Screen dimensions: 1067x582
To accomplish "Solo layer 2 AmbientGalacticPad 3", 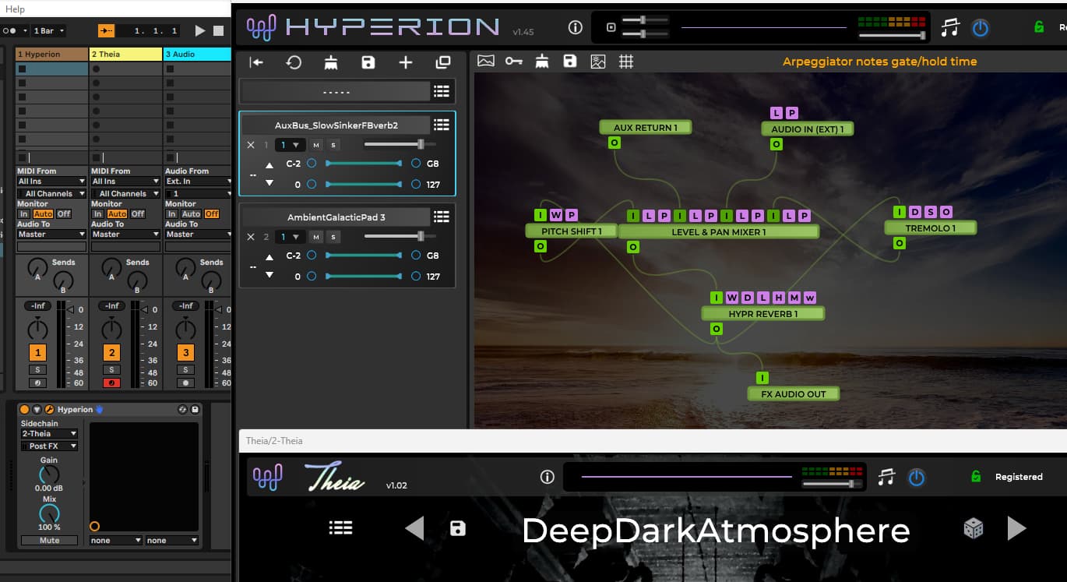I will click(x=333, y=237).
